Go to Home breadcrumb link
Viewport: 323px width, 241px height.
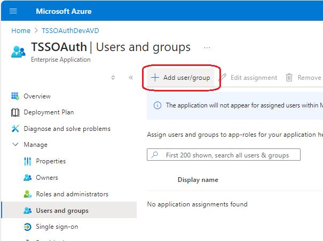click(21, 30)
